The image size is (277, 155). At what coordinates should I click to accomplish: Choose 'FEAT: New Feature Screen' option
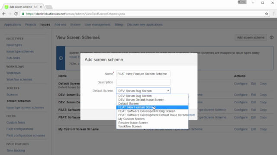pos(152,107)
